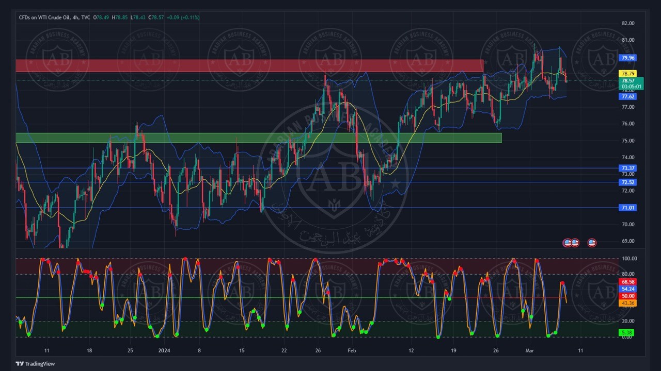The height and width of the screenshot is (371, 661).
Task: Open the leftmost US economic event icon
Action: 568,243
